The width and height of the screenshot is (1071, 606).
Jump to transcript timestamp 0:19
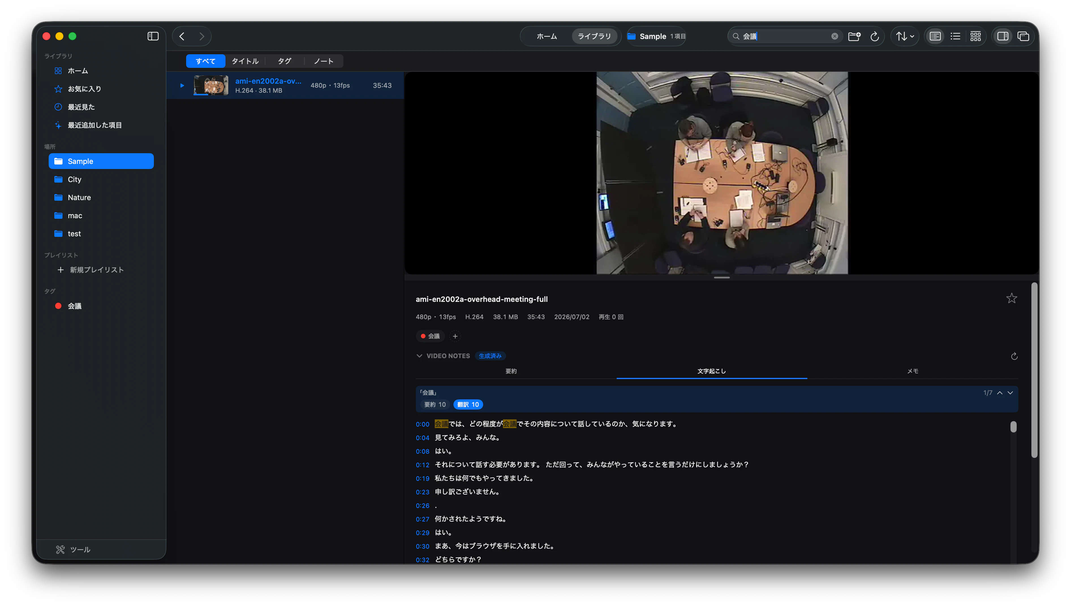pyautogui.click(x=422, y=478)
